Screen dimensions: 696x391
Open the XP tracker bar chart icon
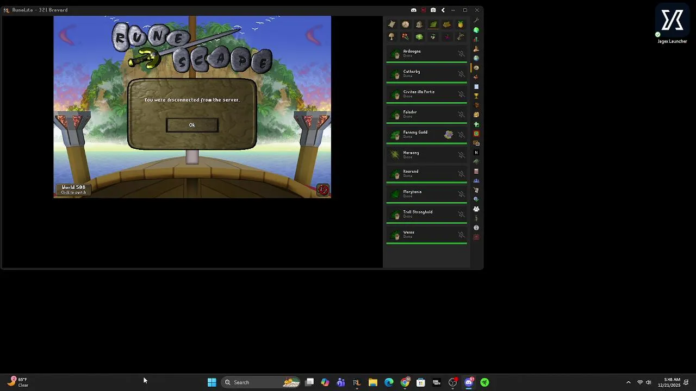click(x=476, y=39)
